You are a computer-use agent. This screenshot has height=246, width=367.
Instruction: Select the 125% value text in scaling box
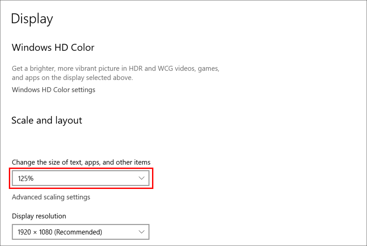pos(26,178)
